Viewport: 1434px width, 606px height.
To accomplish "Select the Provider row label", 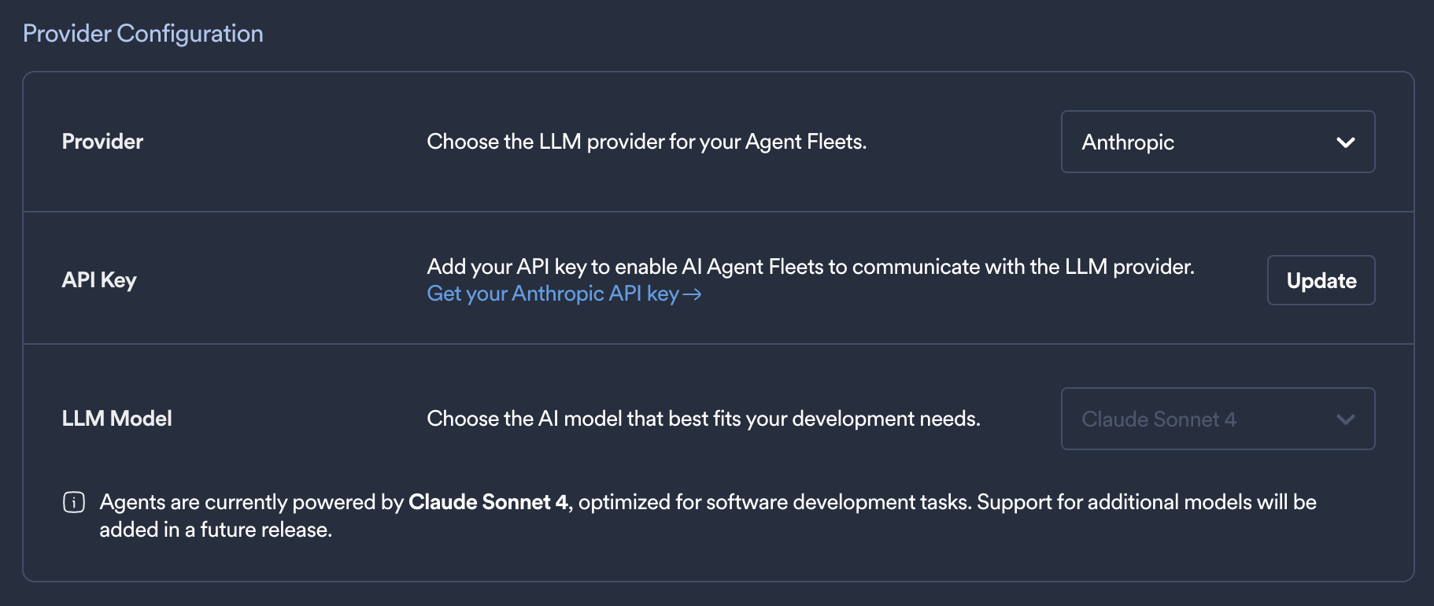I will click(102, 142).
